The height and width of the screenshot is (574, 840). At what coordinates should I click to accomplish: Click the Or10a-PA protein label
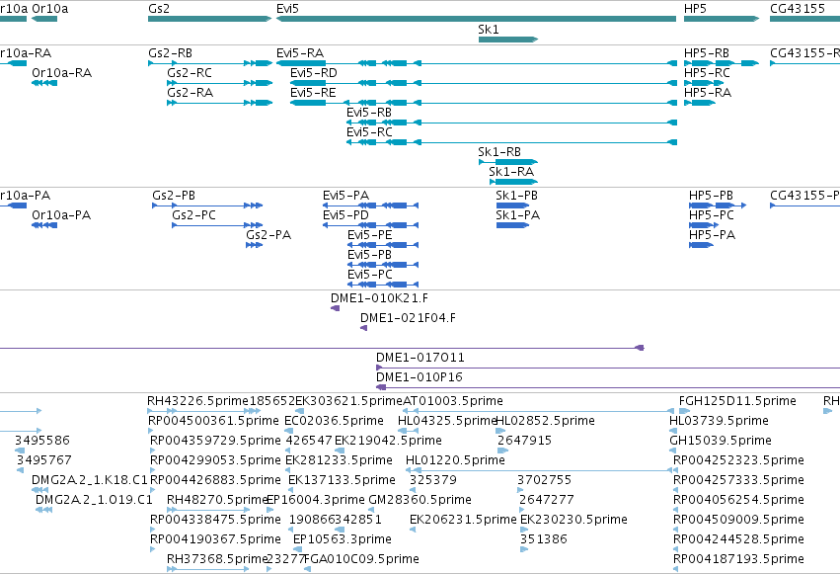click(x=61, y=215)
